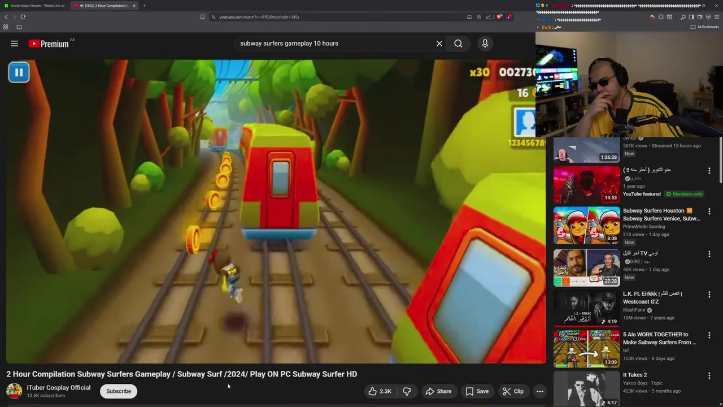
Task: Open the folder icon in bookmarks bar
Action: (x=19, y=27)
